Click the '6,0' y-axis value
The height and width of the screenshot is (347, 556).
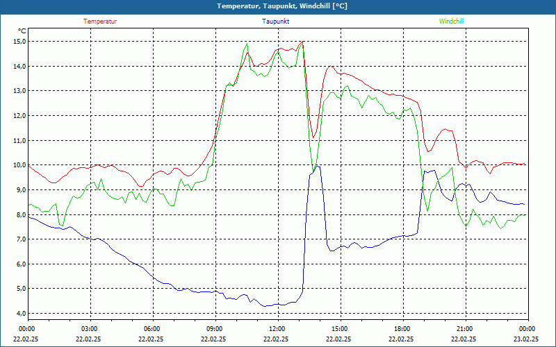point(22,264)
